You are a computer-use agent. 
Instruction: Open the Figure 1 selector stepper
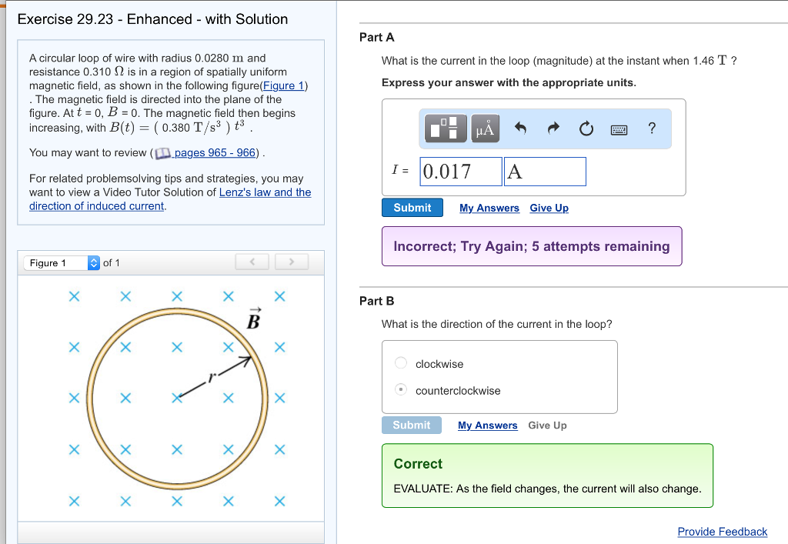click(93, 262)
